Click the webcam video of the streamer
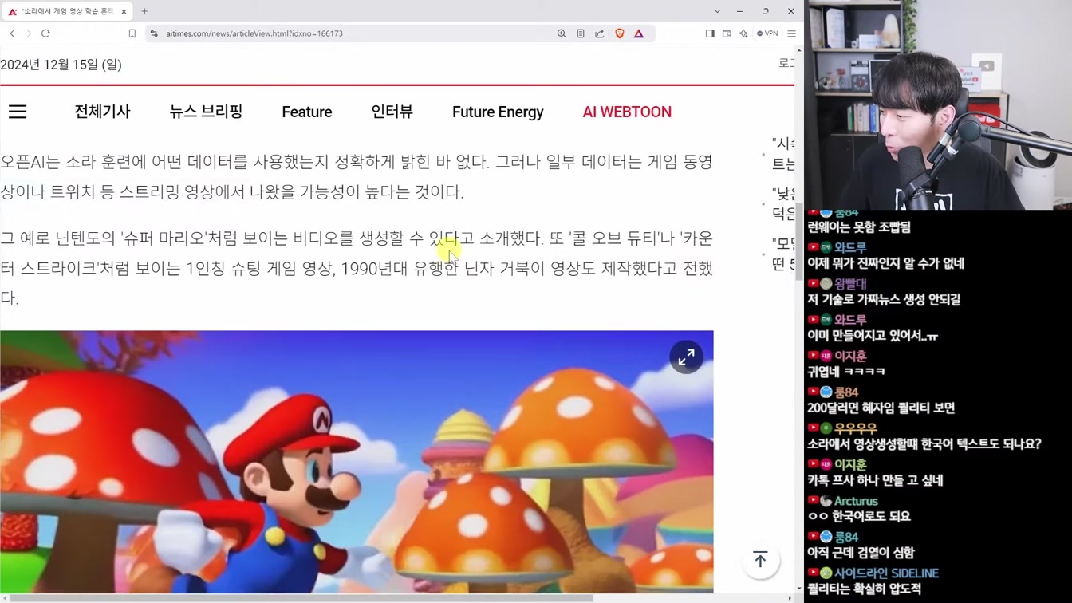This screenshot has height=603, width=1072. [x=938, y=104]
